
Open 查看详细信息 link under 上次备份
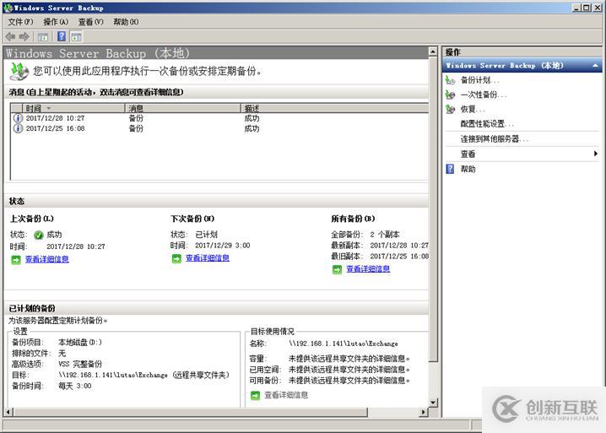pyautogui.click(x=47, y=259)
